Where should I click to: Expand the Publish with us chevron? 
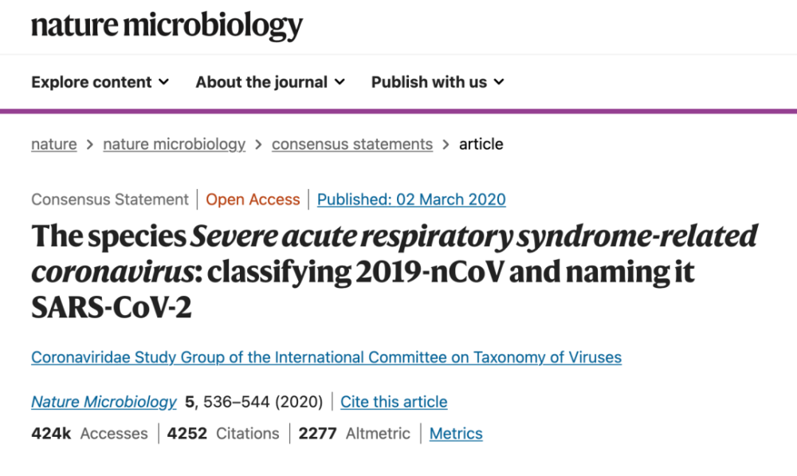pyautogui.click(x=499, y=82)
